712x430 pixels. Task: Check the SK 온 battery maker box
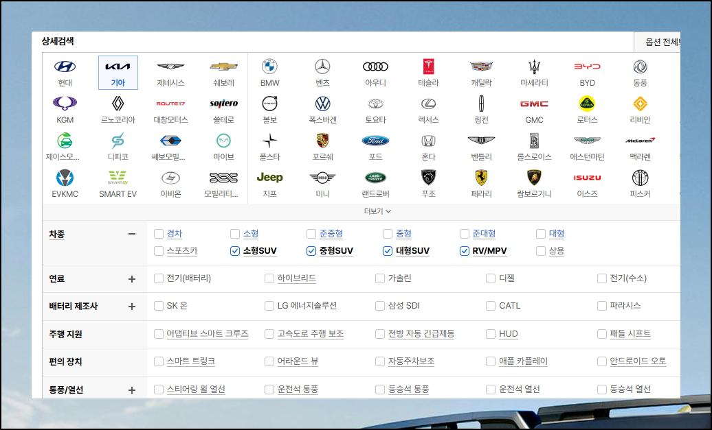pos(159,306)
